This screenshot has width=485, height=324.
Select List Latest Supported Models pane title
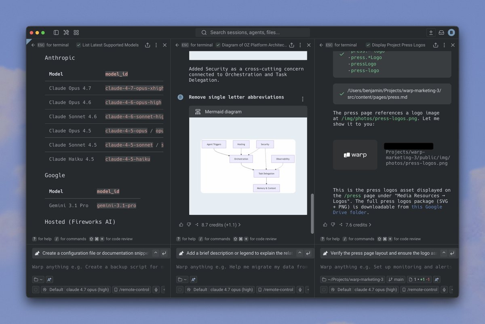[x=110, y=45]
